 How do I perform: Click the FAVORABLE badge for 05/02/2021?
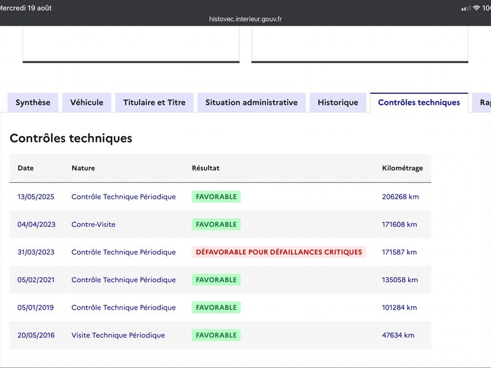[x=217, y=280]
